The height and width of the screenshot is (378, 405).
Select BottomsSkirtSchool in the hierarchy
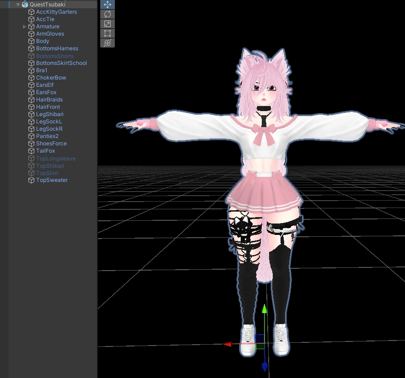(x=61, y=63)
